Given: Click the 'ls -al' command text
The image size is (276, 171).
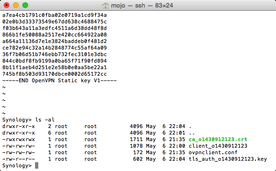Looking at the screenshot, I should [x=45, y=120].
